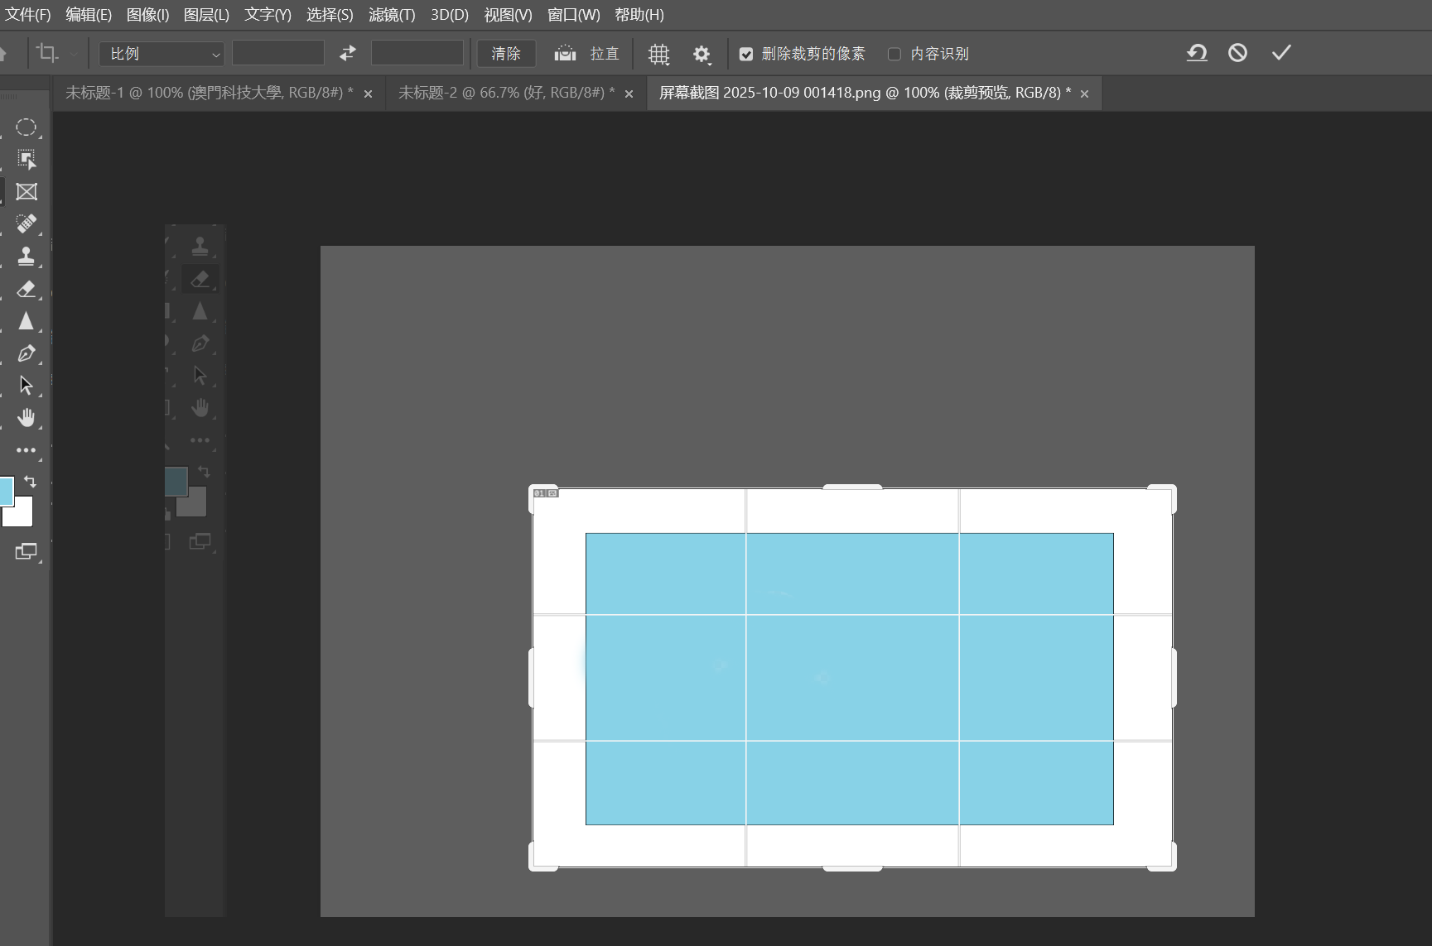Swap crop width and height values
The height and width of the screenshot is (946, 1432).
click(x=348, y=53)
